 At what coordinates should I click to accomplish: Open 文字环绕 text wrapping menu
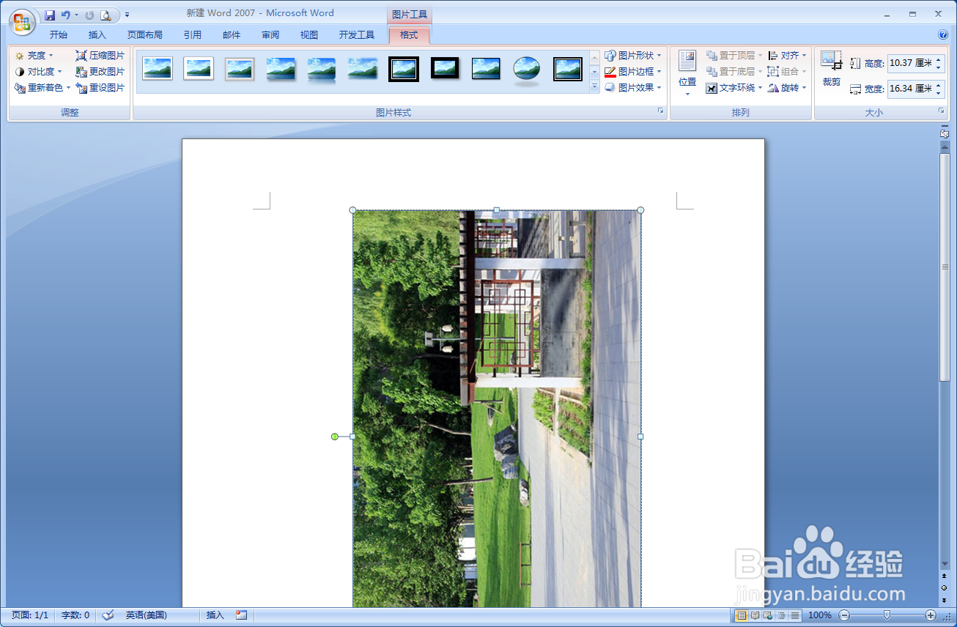point(734,88)
